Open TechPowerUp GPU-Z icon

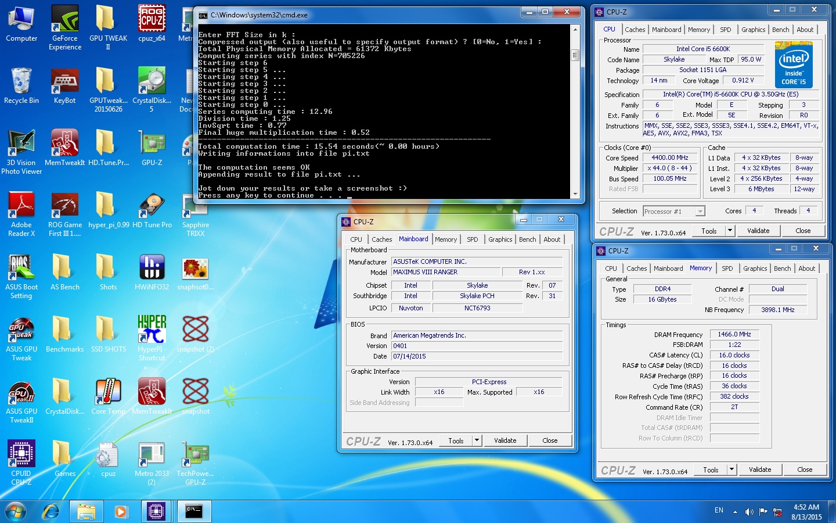pos(195,463)
